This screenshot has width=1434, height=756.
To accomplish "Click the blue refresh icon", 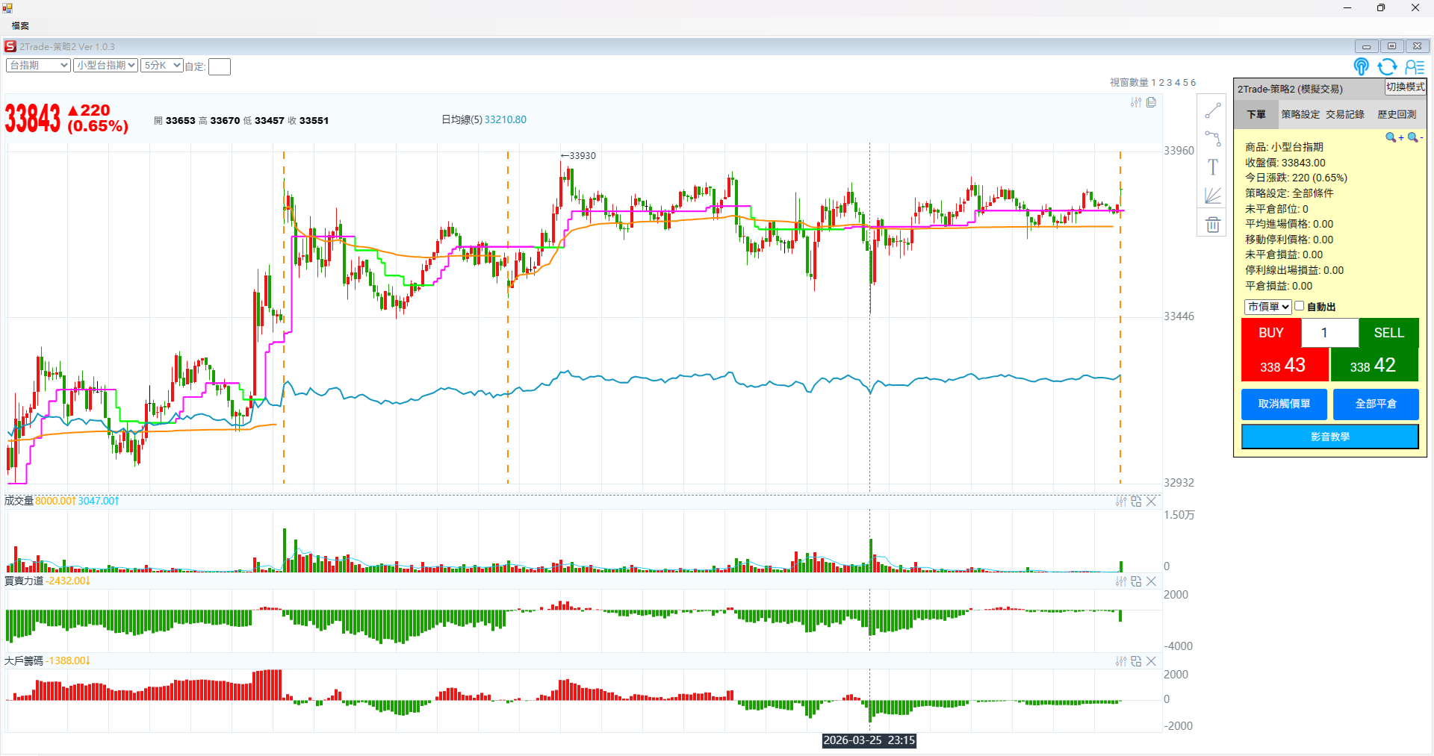I will click(x=1387, y=67).
